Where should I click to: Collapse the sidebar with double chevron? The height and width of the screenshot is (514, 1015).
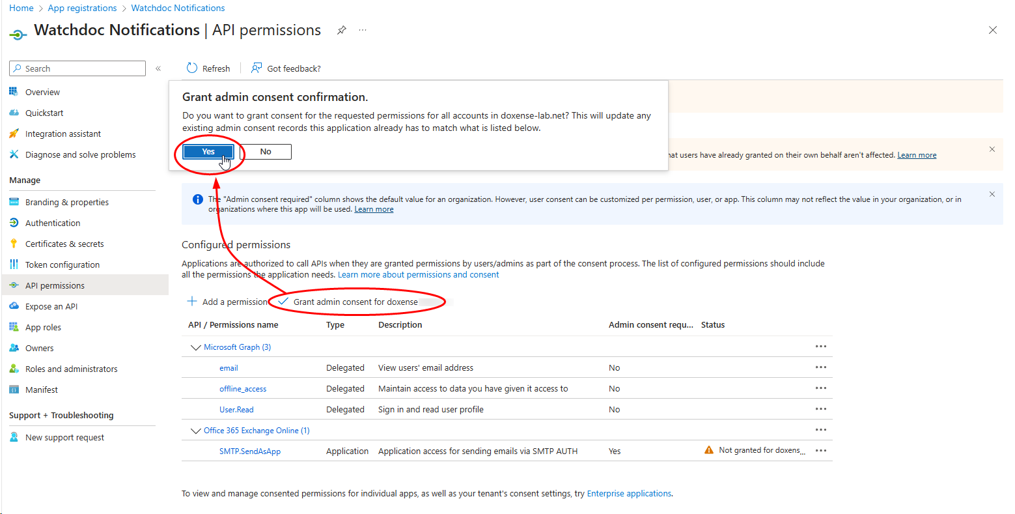[158, 68]
